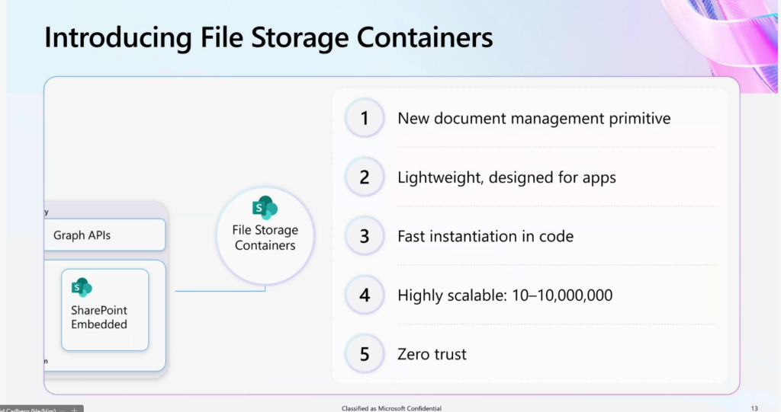Select the number 3 circle badge
The height and width of the screenshot is (412, 781).
pos(365,236)
